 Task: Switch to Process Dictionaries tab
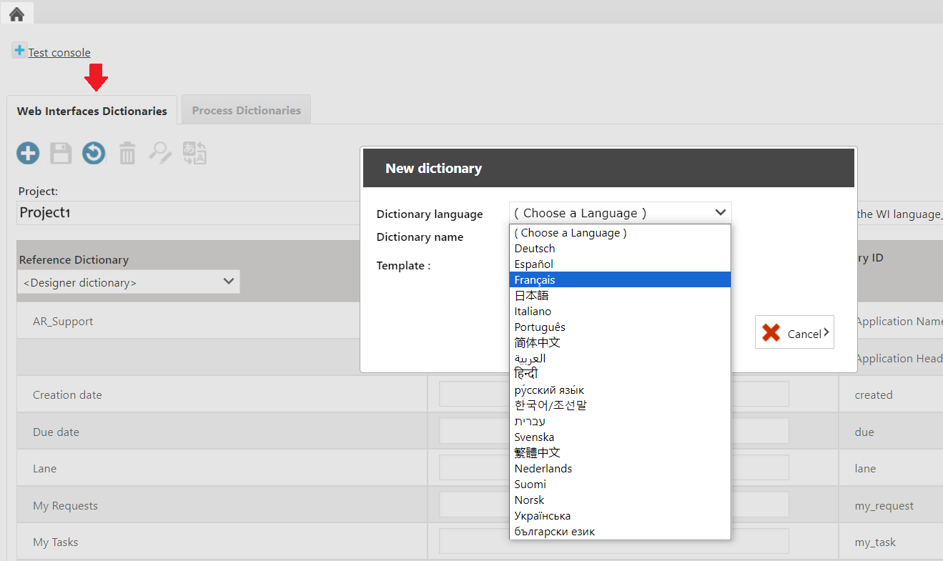pyautogui.click(x=247, y=110)
